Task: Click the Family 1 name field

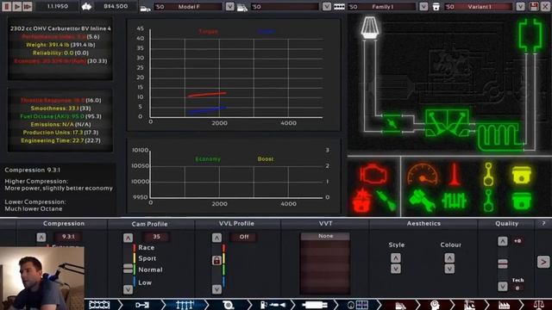Action: pos(382,7)
